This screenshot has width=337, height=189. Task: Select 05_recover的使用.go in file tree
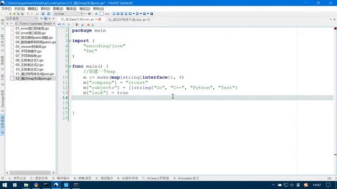point(31,47)
